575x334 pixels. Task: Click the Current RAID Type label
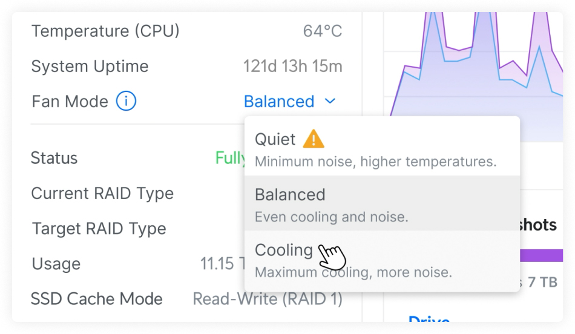pos(102,194)
